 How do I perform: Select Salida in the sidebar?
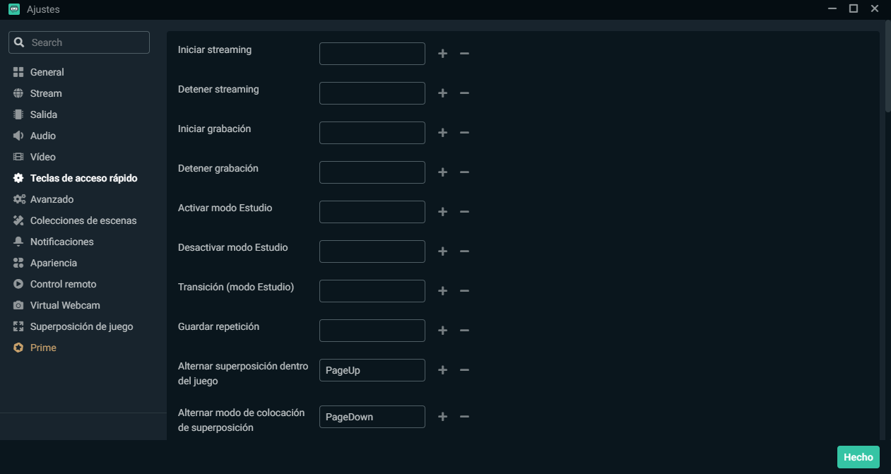(45, 114)
